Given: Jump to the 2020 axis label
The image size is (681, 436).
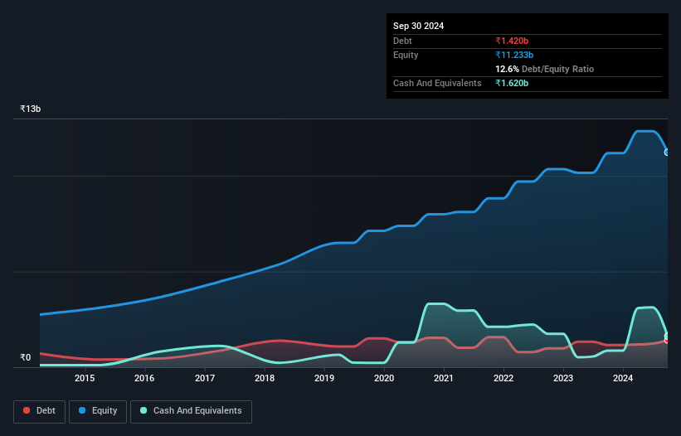Looking at the screenshot, I should [384, 379].
